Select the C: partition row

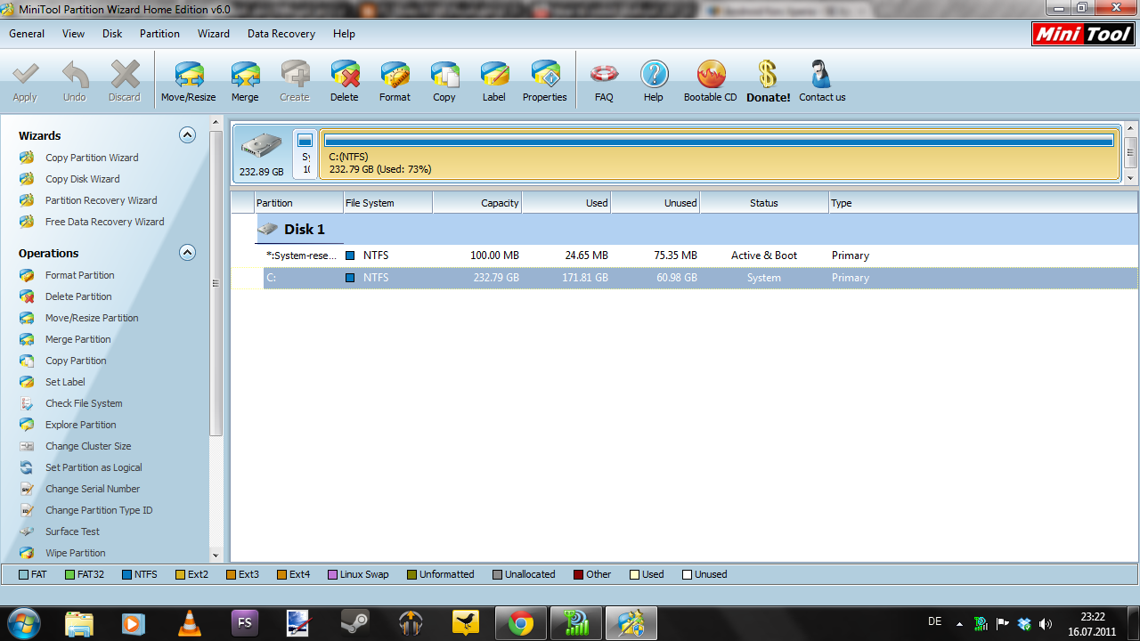(x=684, y=278)
